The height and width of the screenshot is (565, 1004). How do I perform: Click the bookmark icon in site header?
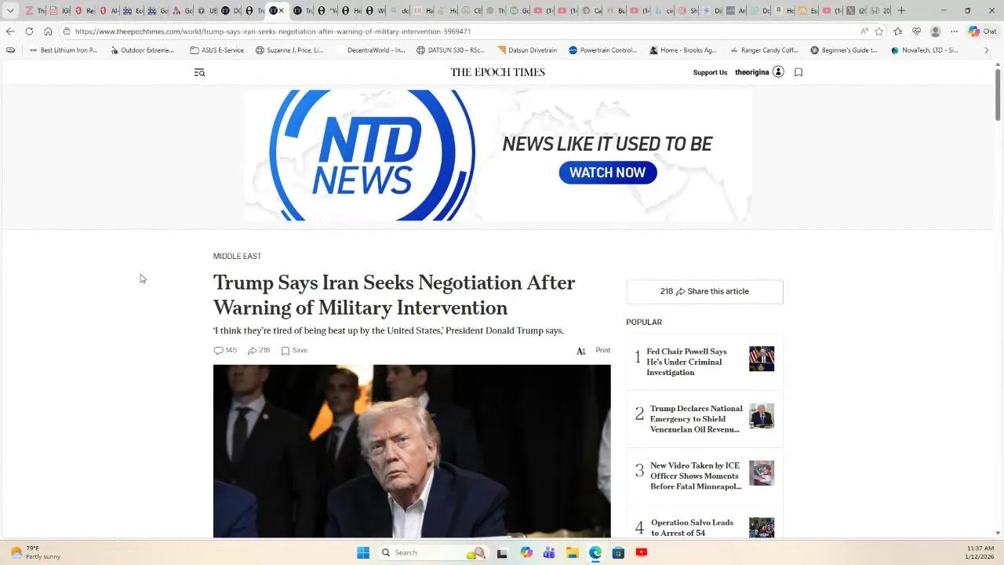[x=798, y=72]
